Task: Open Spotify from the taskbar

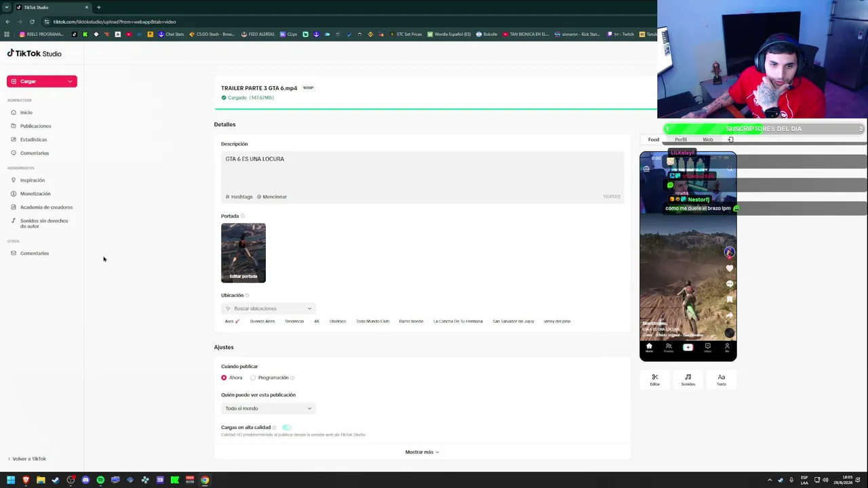Action: click(100, 480)
